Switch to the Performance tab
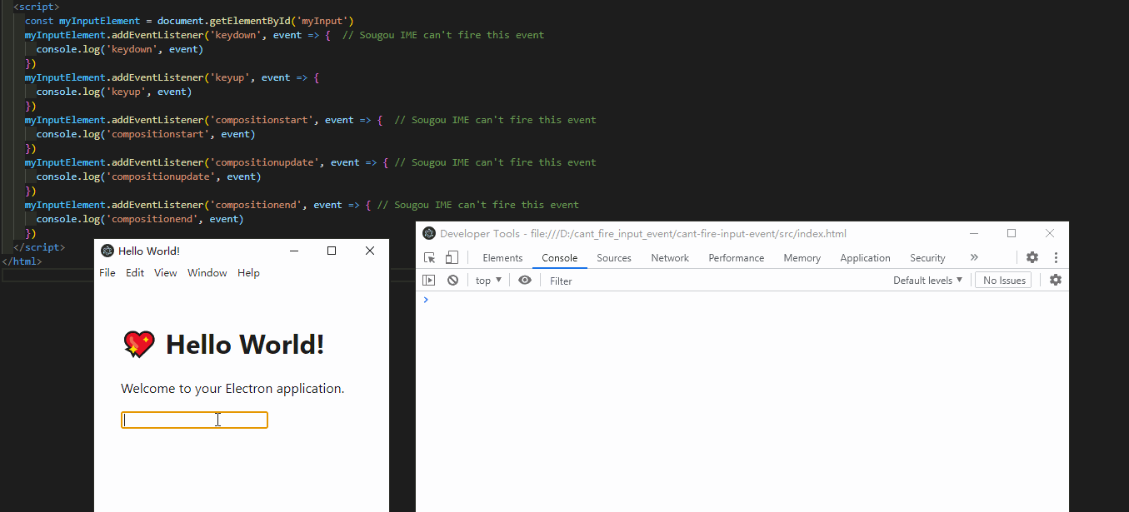Image resolution: width=1129 pixels, height=512 pixels. click(737, 258)
